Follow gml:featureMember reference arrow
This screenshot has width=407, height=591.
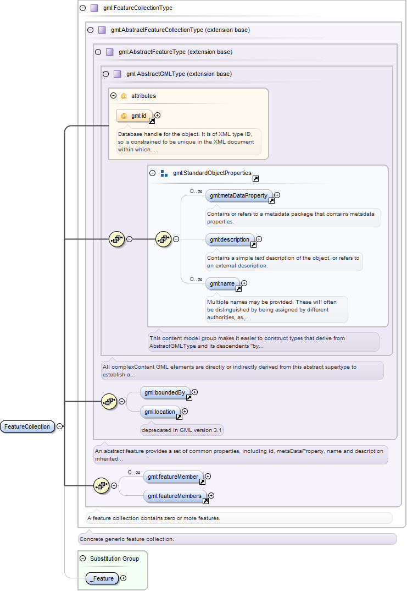pos(202,481)
